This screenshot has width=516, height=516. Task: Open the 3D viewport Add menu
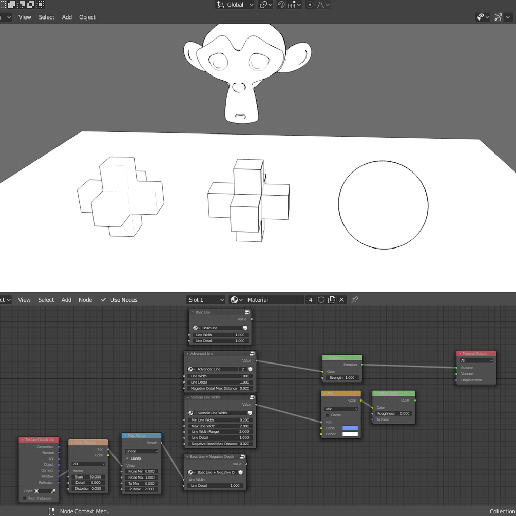click(67, 17)
